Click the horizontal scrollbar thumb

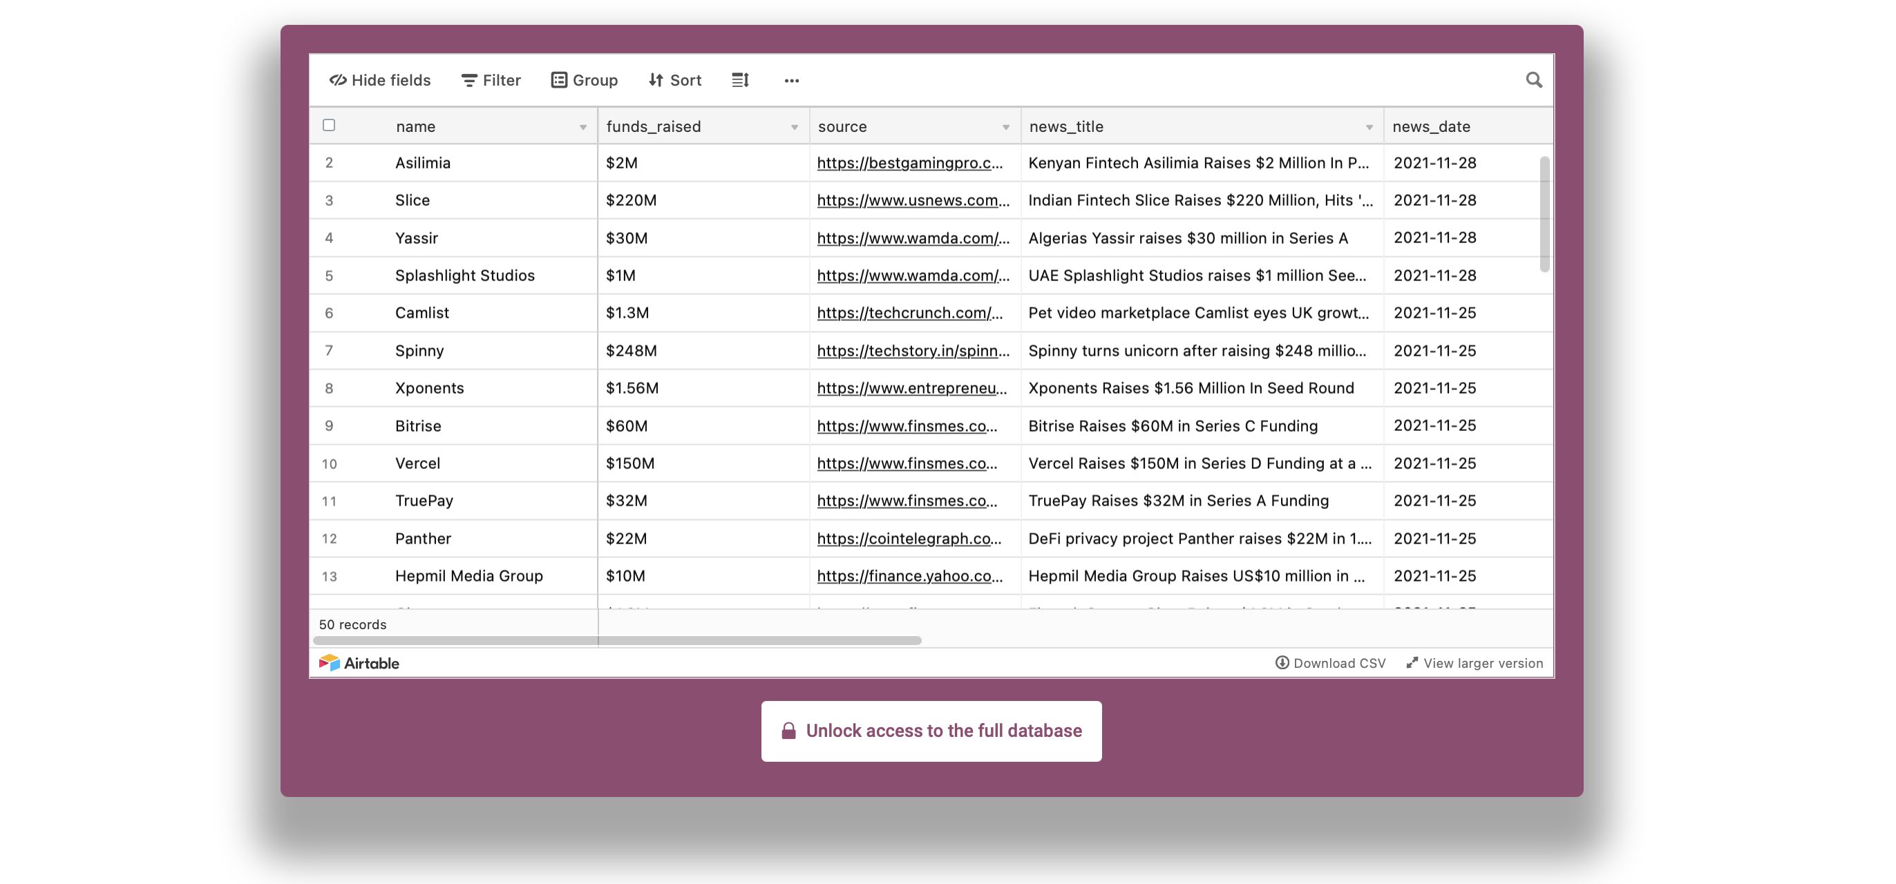coord(617,640)
